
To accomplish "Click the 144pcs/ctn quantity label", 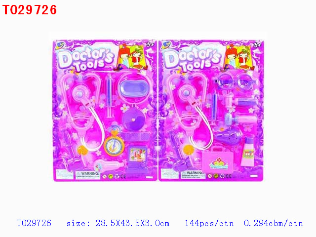I will pos(209,223).
